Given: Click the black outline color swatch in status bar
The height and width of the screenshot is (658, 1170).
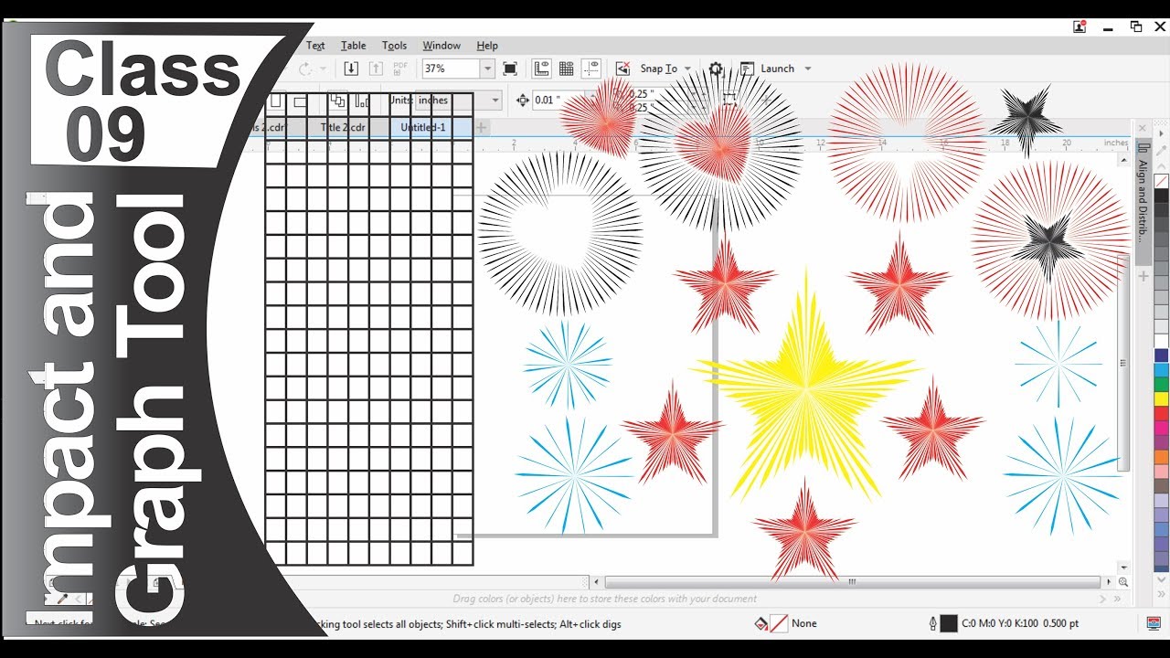Looking at the screenshot, I should click(x=949, y=623).
